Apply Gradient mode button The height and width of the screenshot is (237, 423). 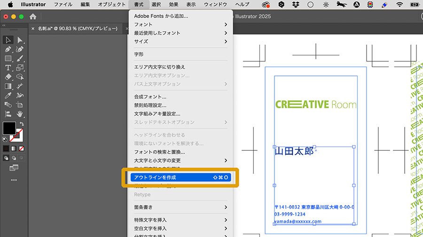click(x=14, y=148)
